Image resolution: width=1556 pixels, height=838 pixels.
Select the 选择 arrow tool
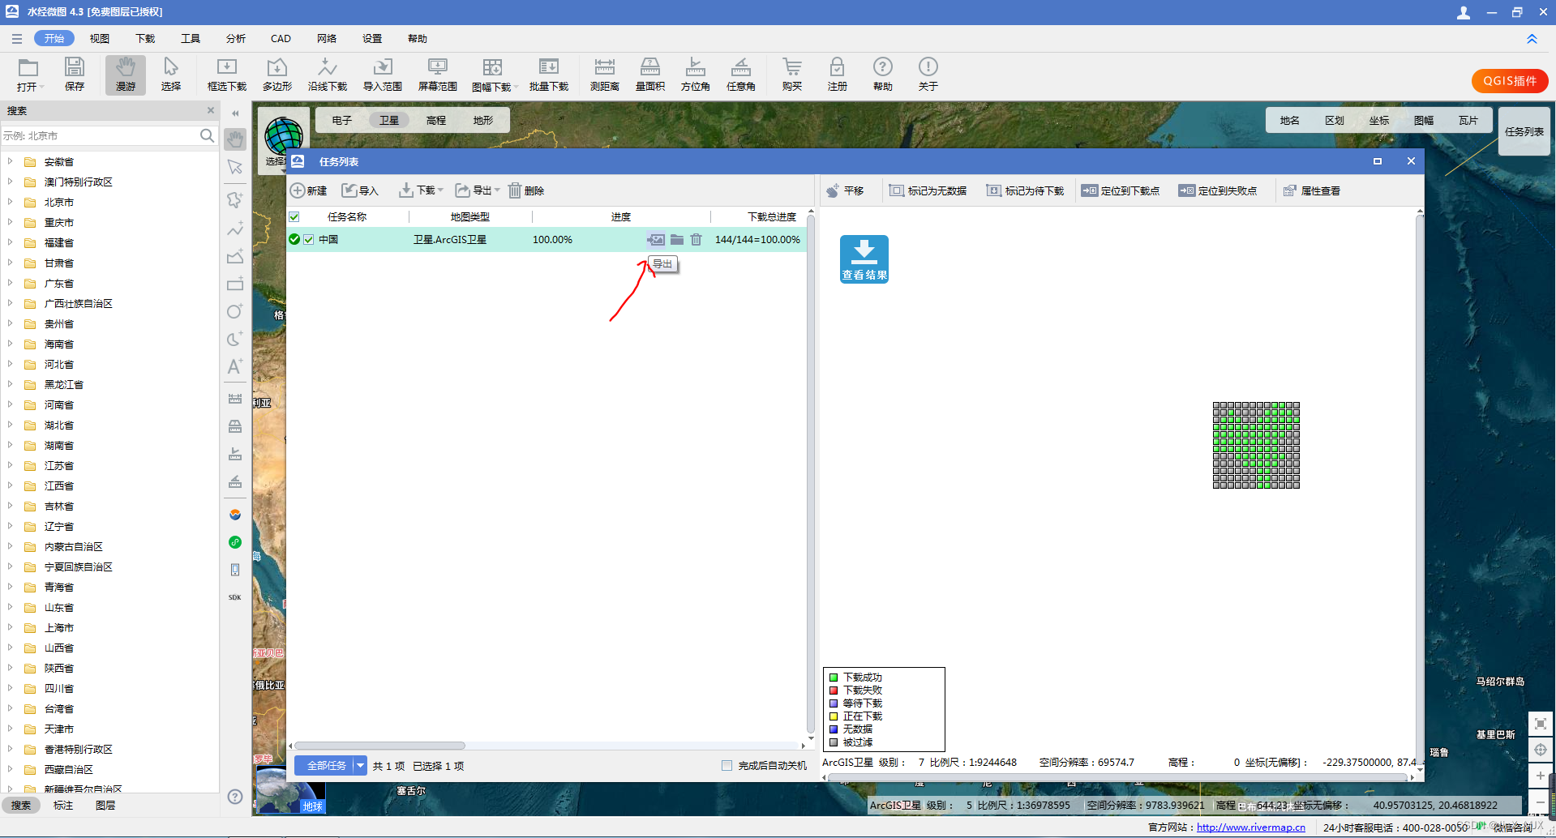click(171, 75)
